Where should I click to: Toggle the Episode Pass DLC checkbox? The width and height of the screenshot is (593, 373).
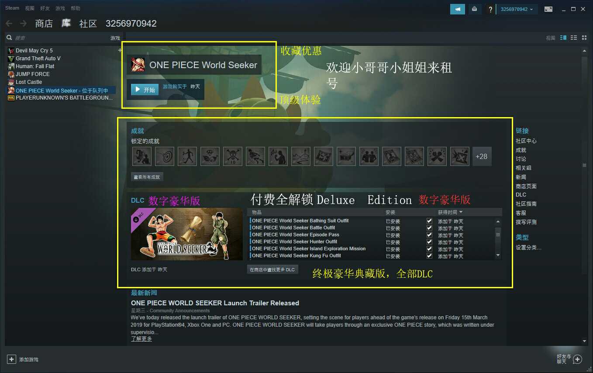coord(429,235)
